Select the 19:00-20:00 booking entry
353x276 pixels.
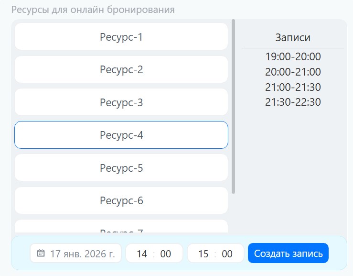click(x=293, y=56)
